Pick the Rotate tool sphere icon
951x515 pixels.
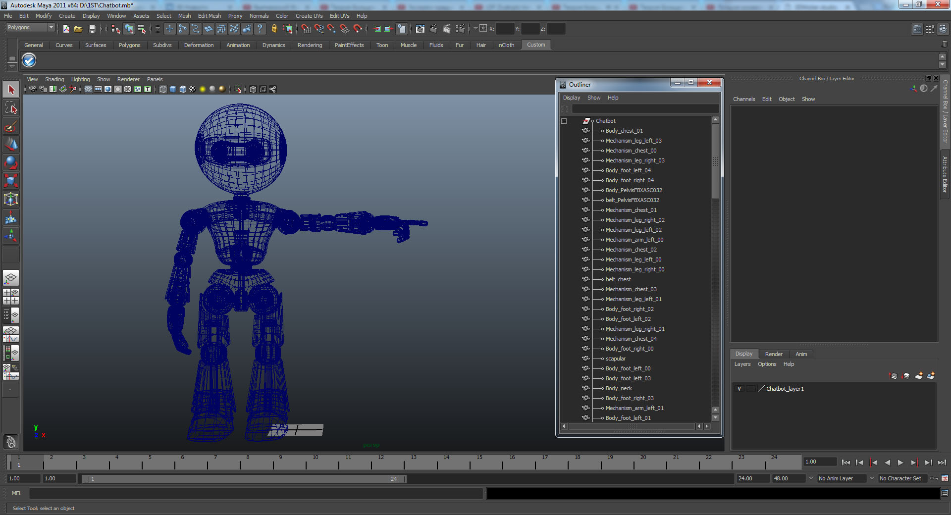click(x=11, y=162)
